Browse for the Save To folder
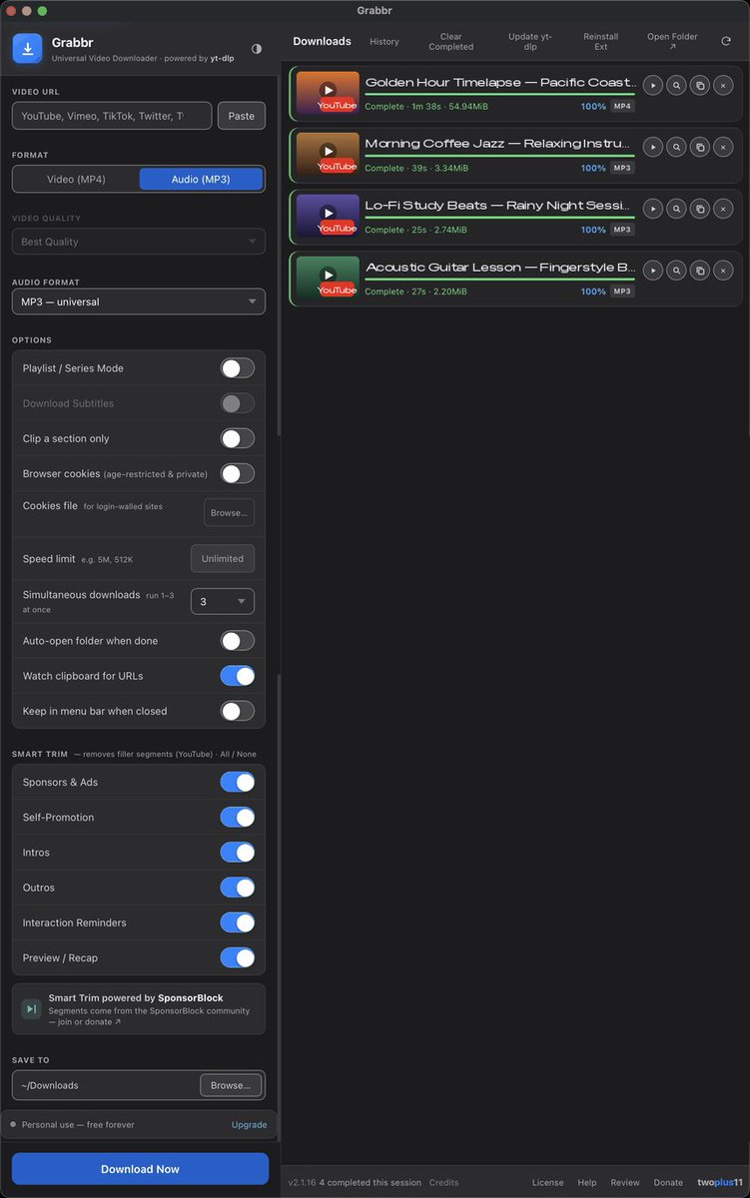 pos(232,1085)
